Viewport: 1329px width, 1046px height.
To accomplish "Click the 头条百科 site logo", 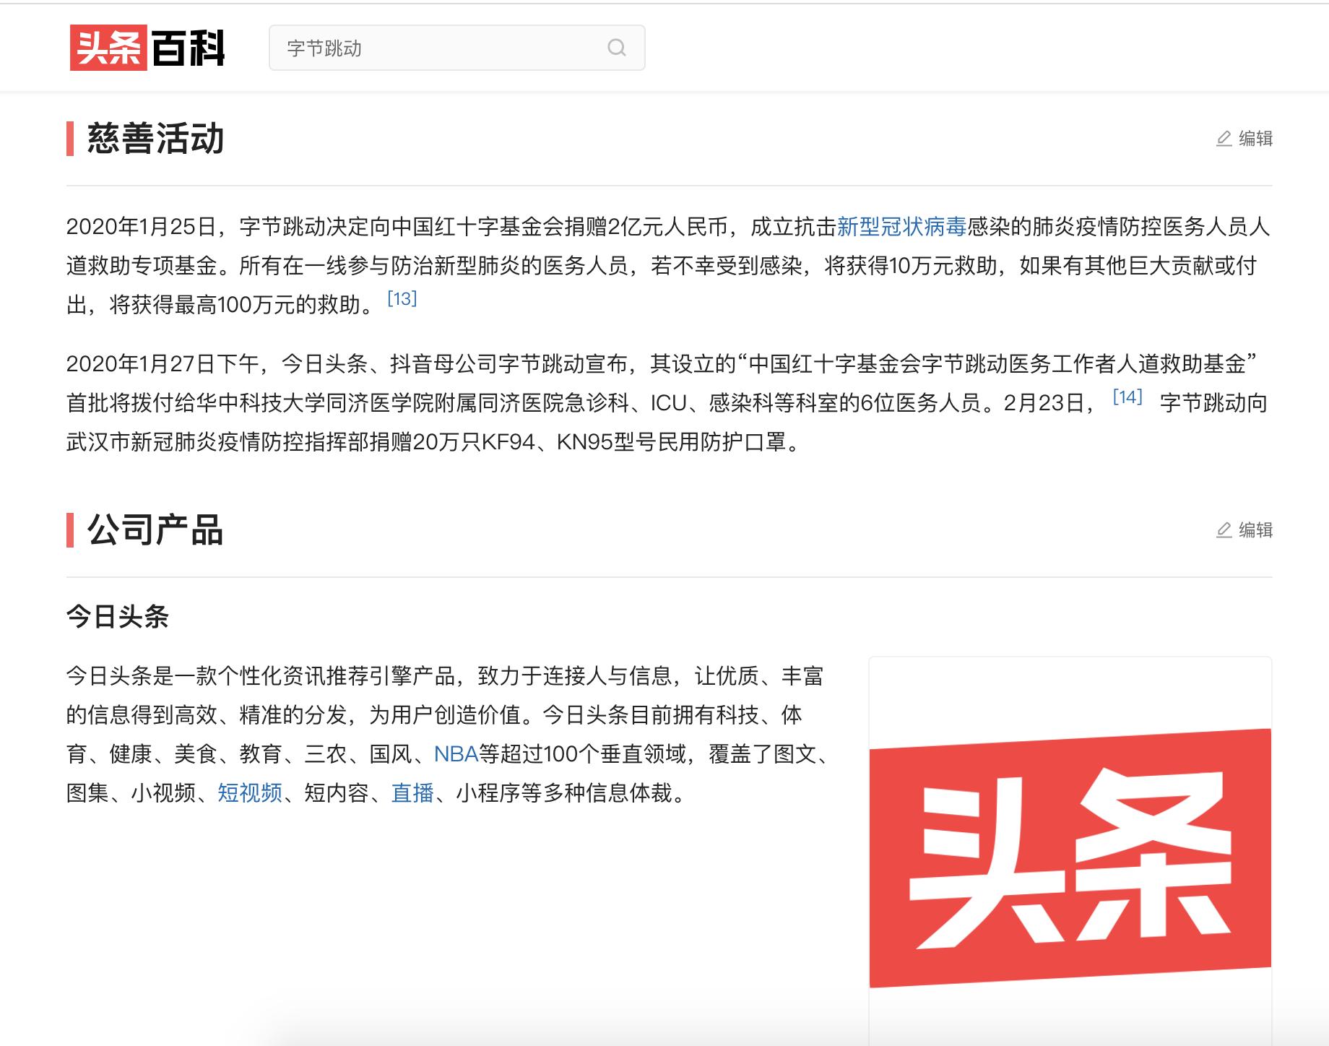I will pos(148,48).
